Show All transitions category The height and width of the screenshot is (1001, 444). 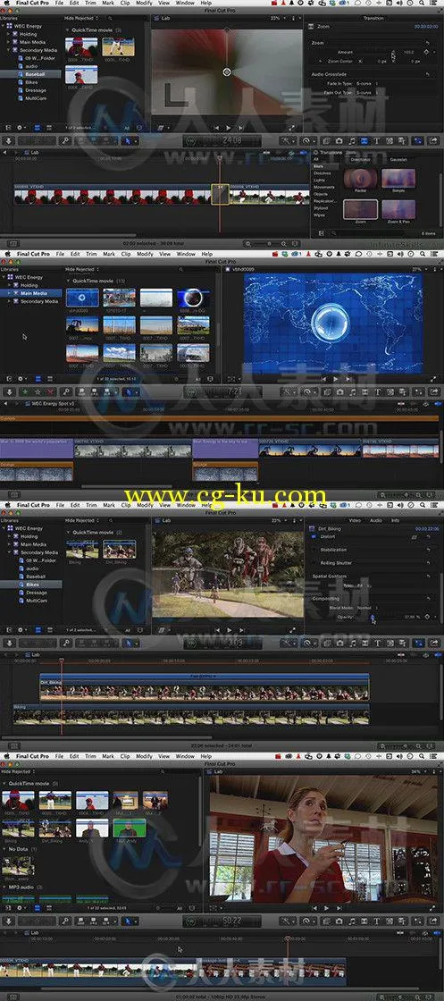[x=315, y=159]
